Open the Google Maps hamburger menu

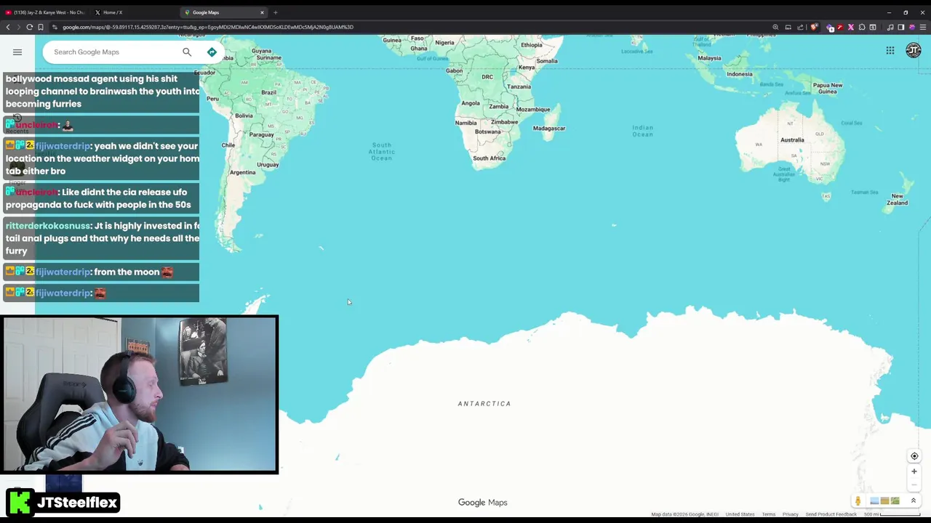[x=17, y=52]
